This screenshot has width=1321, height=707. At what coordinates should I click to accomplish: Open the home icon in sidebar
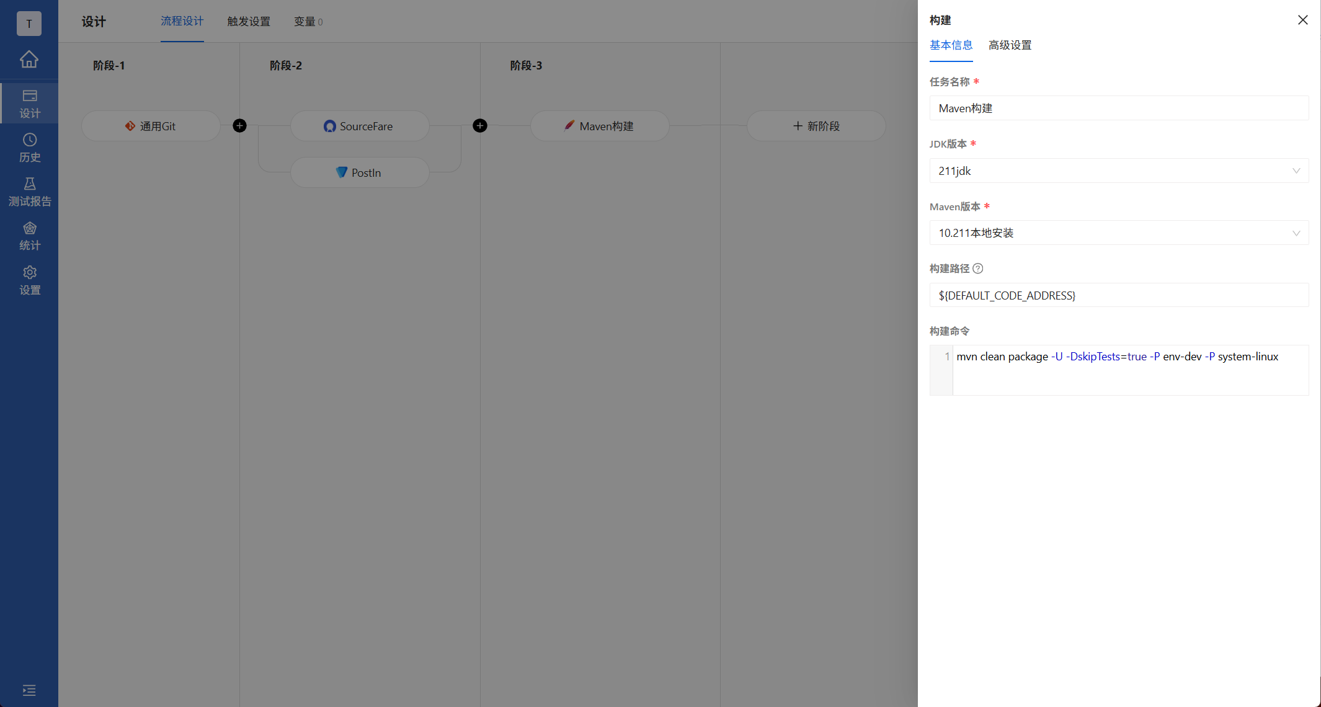pos(29,60)
